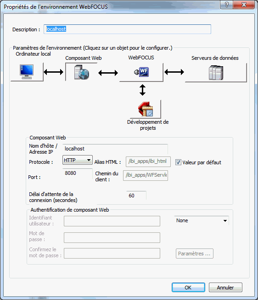The height and width of the screenshot is (300, 258).
Task: Click the Annuler button
Action: (225, 288)
